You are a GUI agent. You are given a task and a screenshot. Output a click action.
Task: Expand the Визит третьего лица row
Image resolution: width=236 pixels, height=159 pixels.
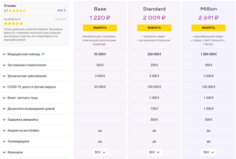point(35,98)
